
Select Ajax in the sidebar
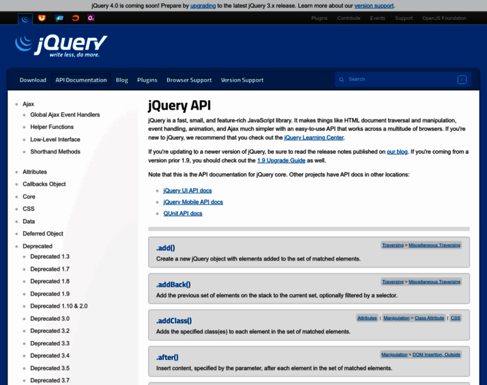click(28, 104)
